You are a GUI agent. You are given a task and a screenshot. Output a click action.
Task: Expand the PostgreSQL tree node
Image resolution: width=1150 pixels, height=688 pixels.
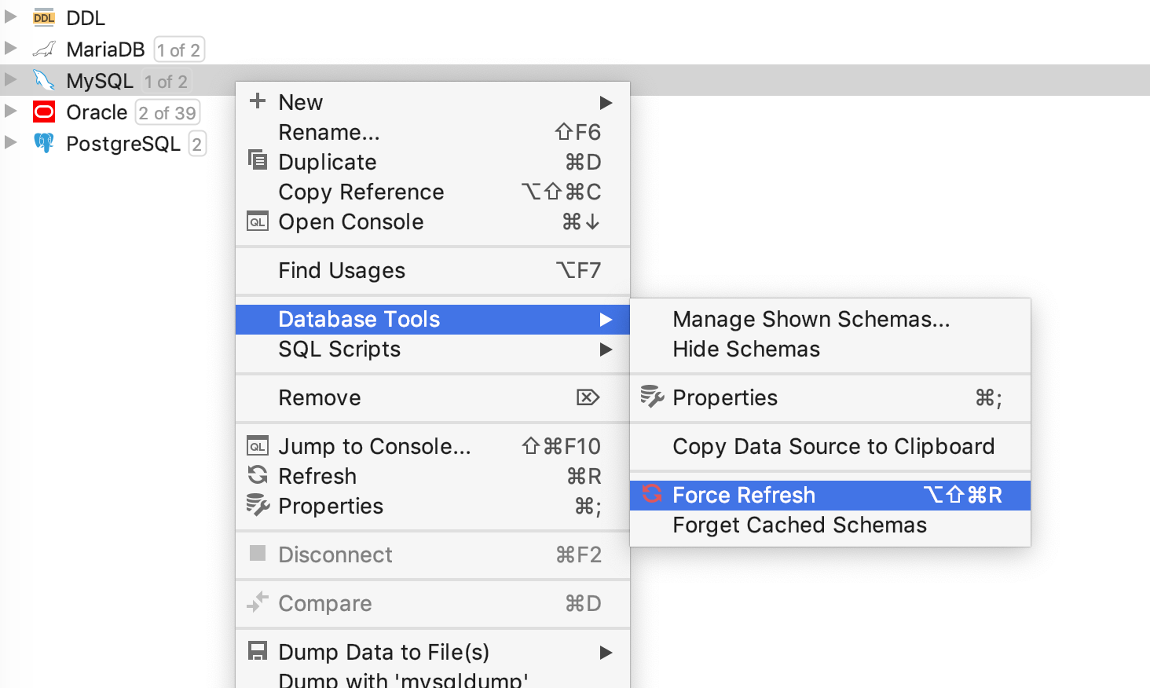(x=10, y=144)
